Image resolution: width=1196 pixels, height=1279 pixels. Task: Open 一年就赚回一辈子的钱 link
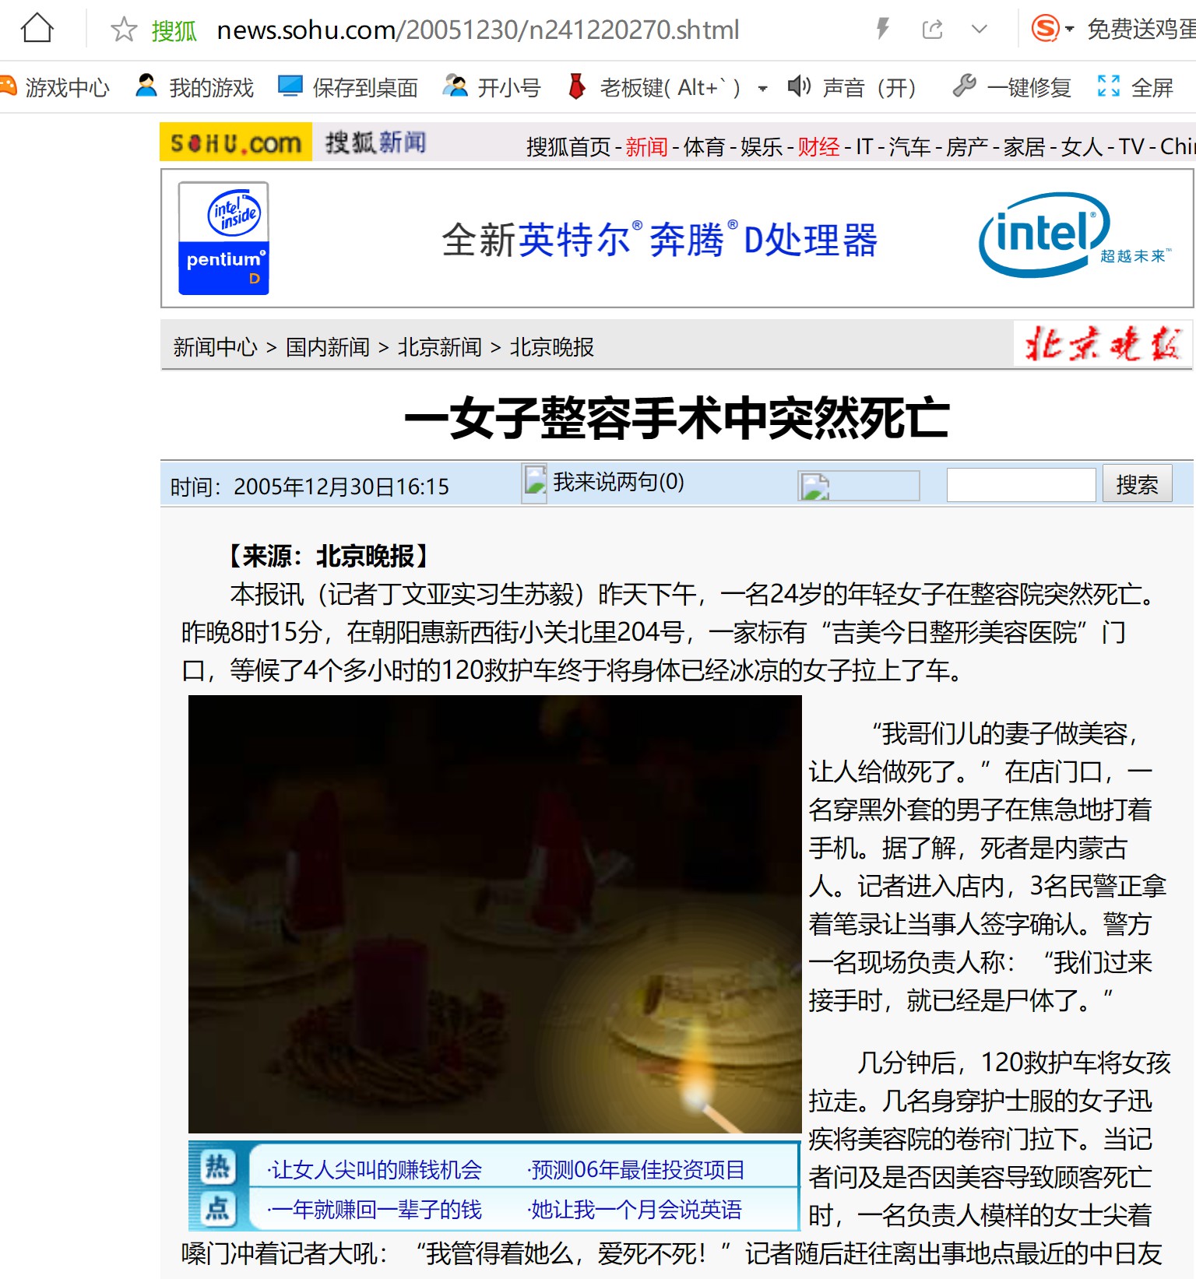coord(375,1210)
